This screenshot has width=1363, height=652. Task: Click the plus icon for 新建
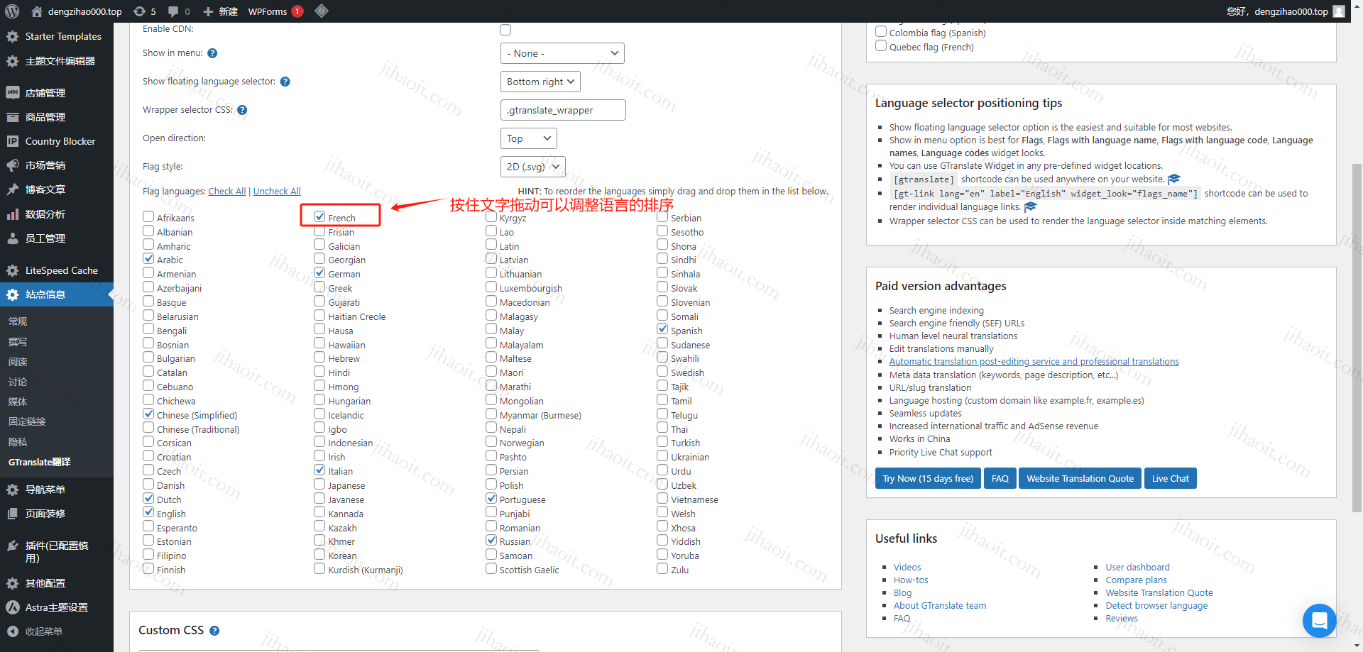point(208,11)
